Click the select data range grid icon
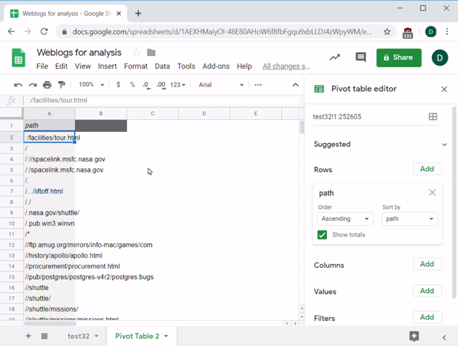This screenshot has height=346, width=458. click(x=433, y=117)
